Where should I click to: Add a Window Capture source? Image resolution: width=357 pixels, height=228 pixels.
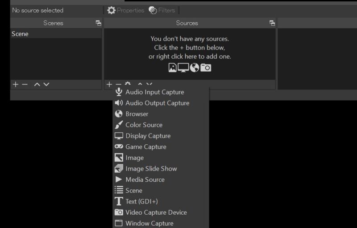[149, 223]
